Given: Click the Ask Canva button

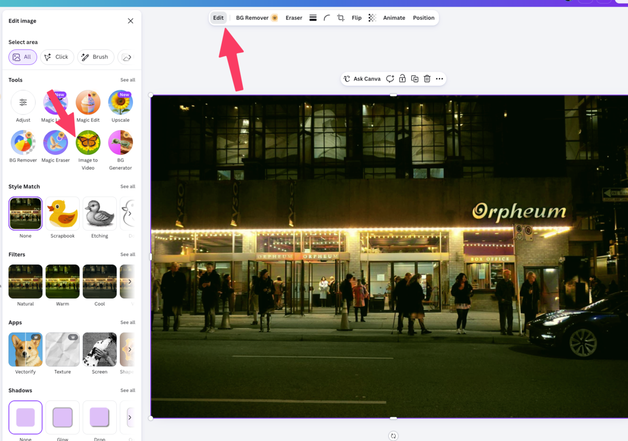Looking at the screenshot, I should (362, 79).
